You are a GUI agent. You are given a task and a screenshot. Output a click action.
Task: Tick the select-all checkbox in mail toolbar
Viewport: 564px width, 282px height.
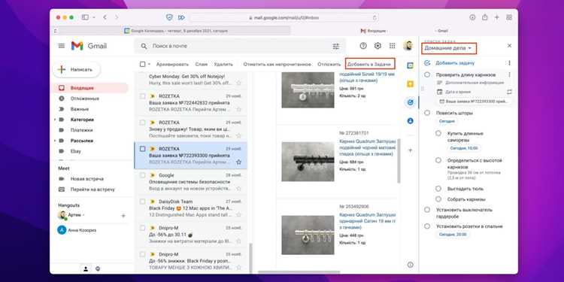(x=142, y=65)
